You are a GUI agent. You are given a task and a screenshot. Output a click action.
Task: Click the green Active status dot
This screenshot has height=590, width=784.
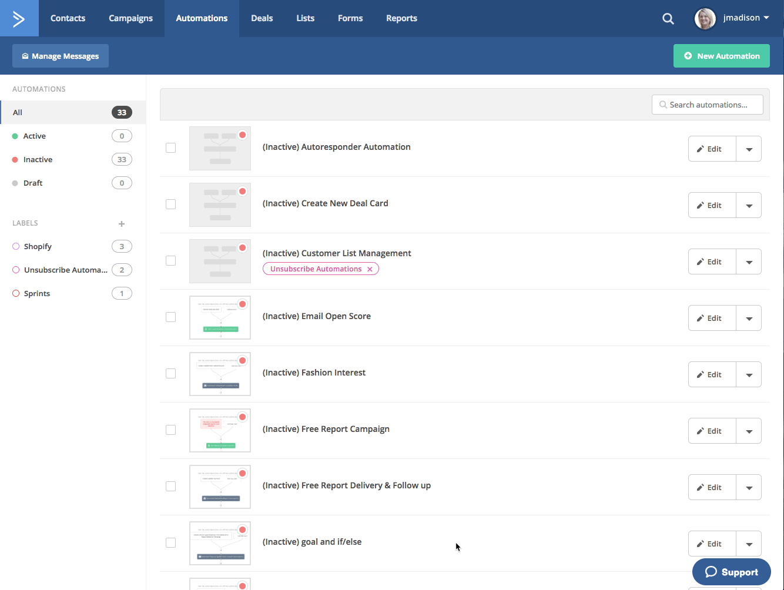(15, 136)
